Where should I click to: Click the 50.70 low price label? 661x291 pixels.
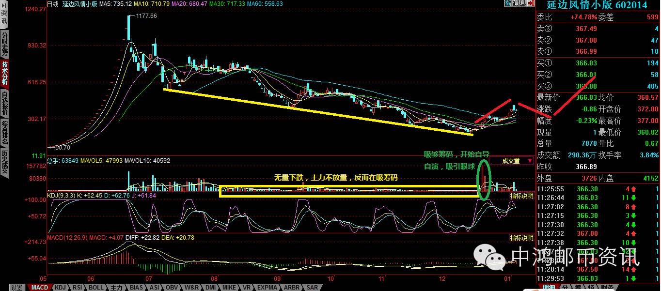point(63,147)
